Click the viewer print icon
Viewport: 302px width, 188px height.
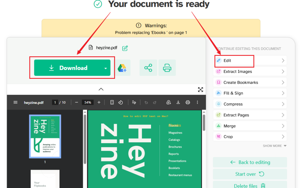[188, 102]
